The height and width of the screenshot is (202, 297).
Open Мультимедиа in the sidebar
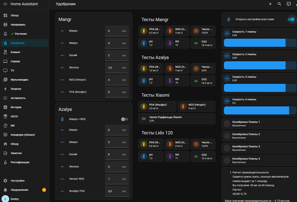tap(25, 80)
